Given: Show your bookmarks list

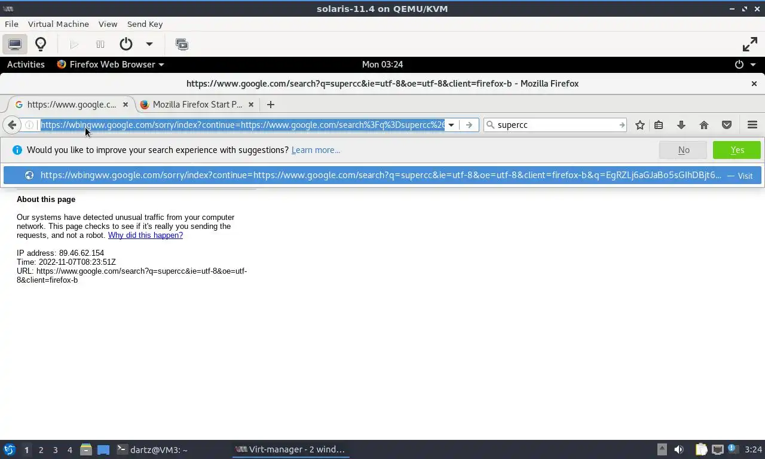Looking at the screenshot, I should [x=659, y=125].
